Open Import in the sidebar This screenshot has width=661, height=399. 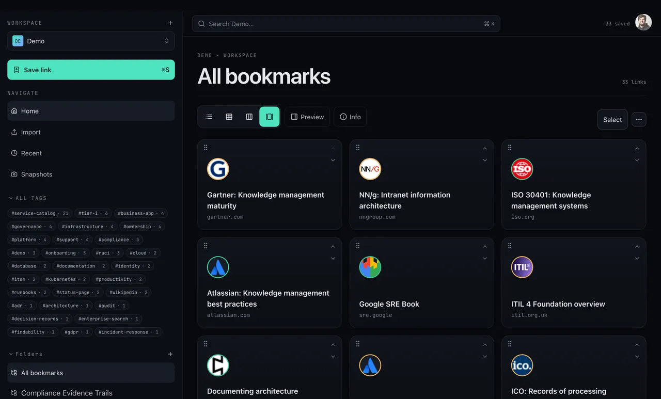coord(91,132)
